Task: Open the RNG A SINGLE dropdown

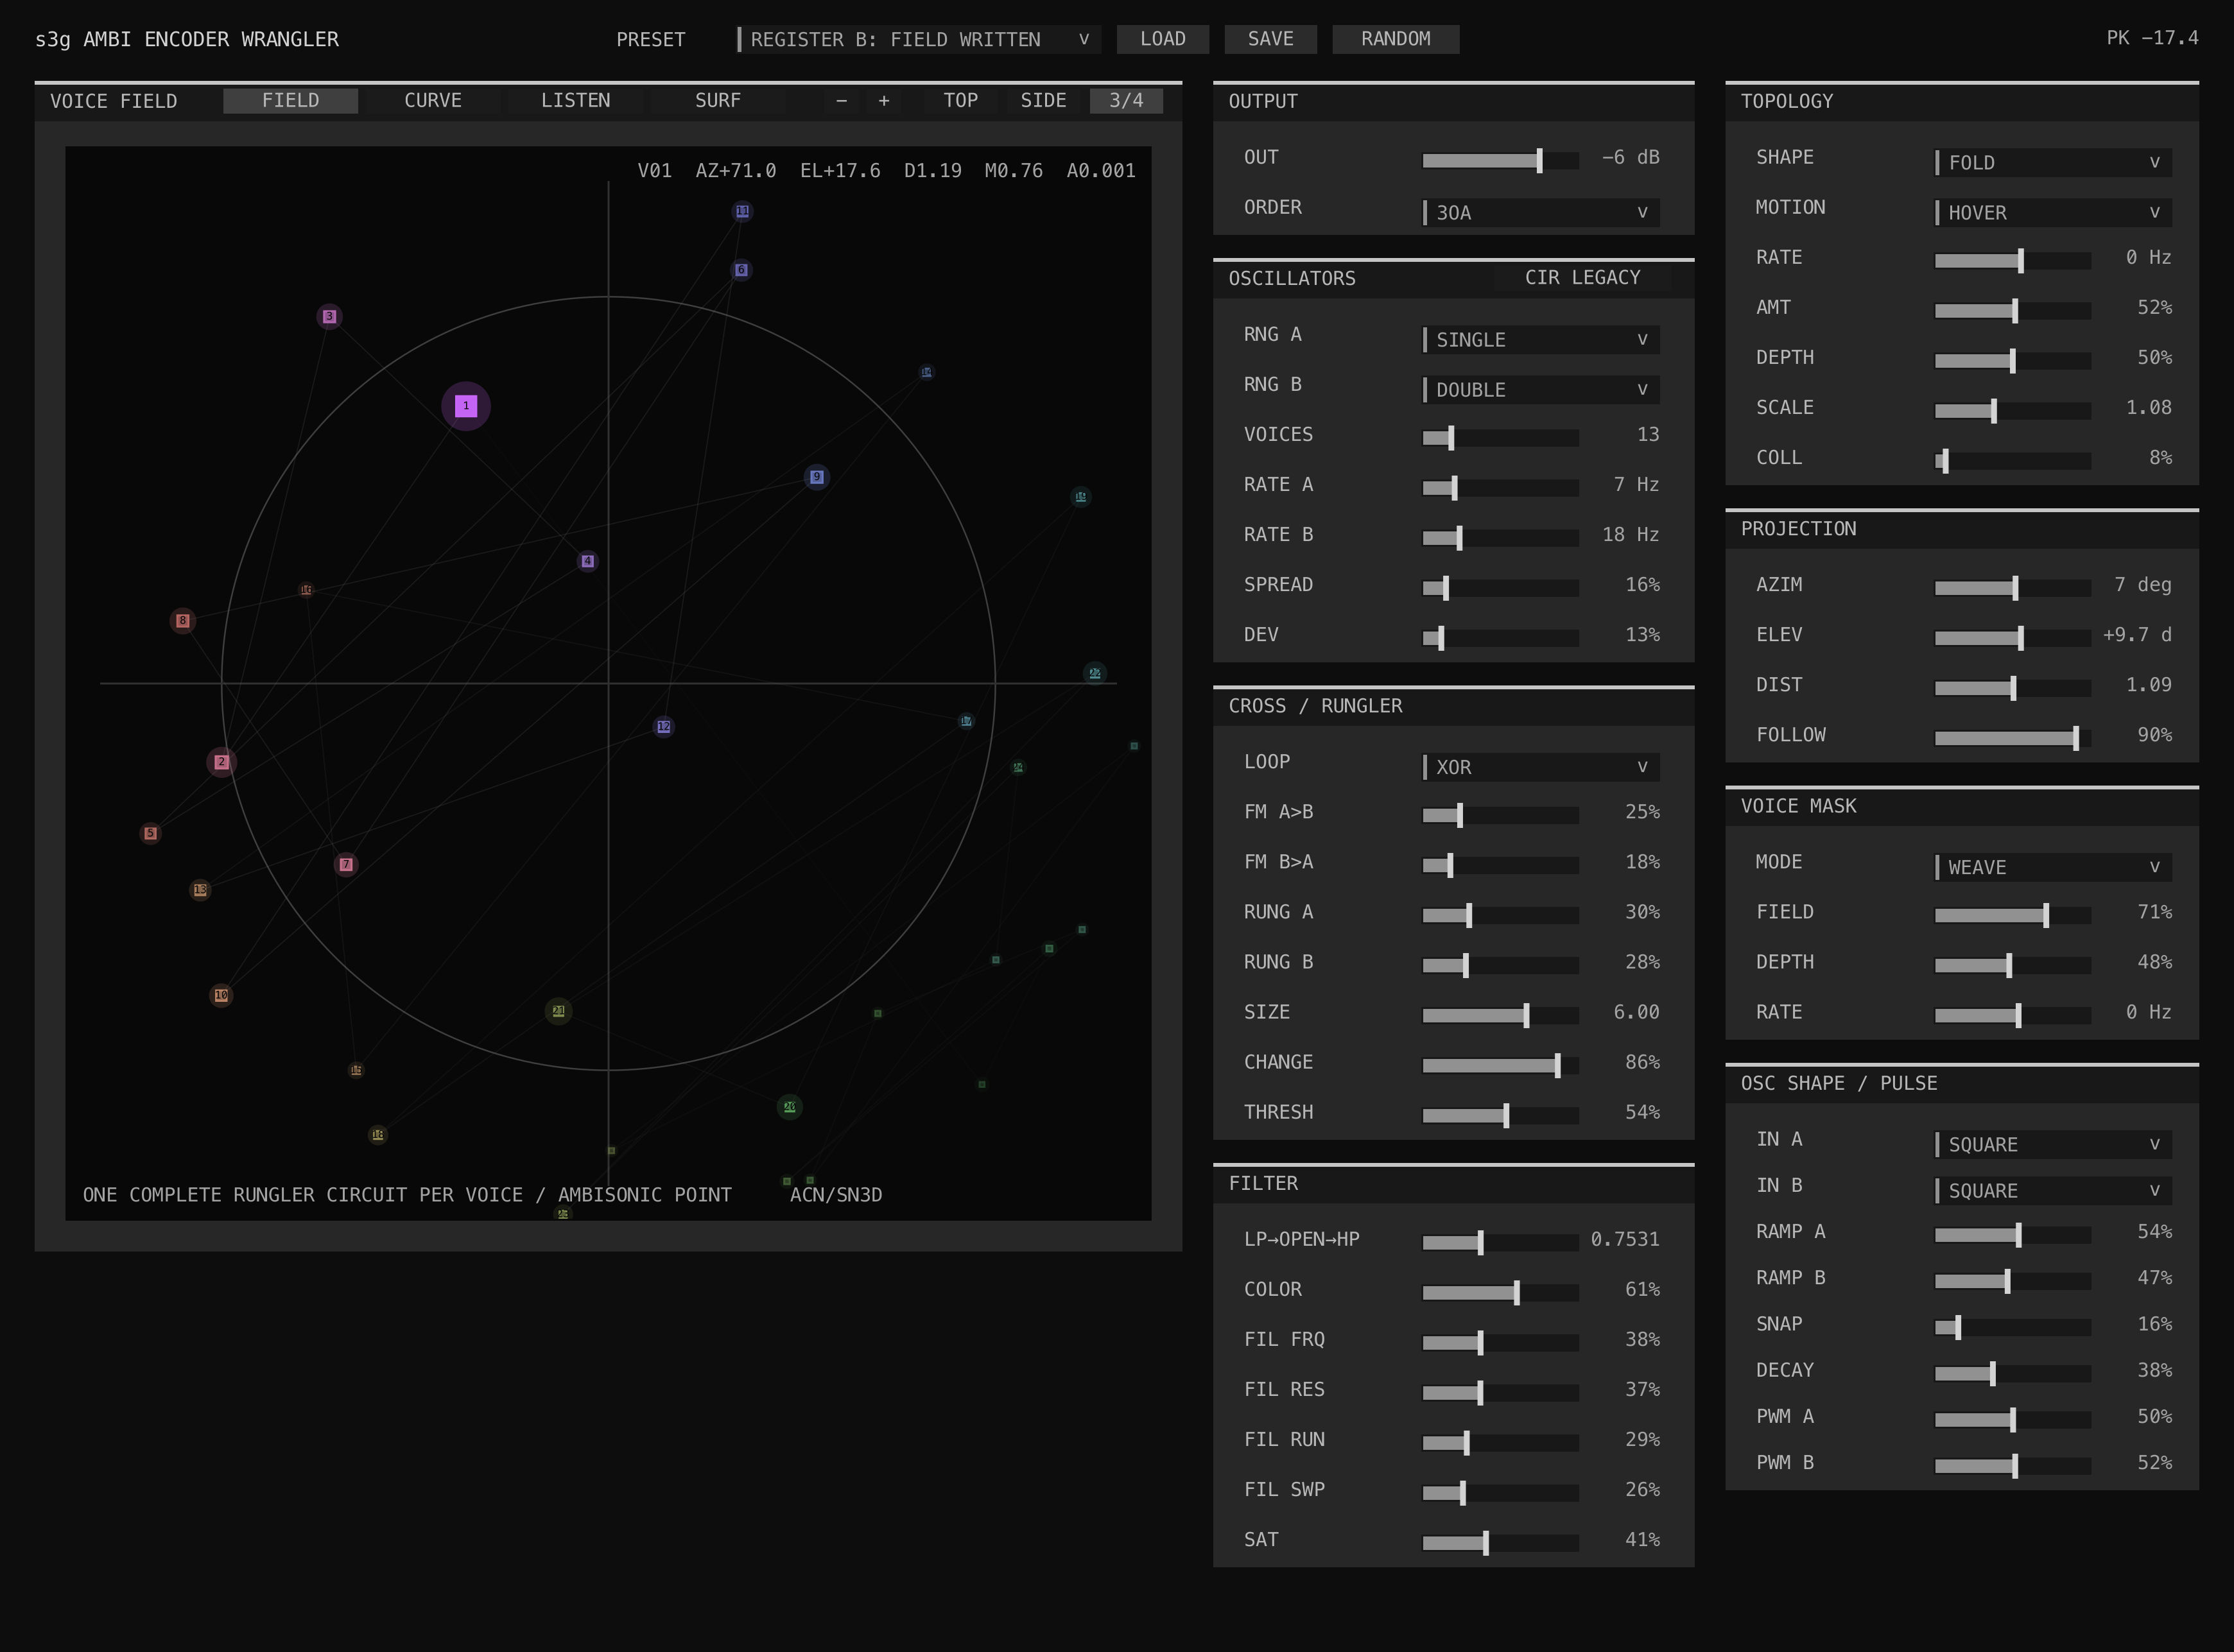Action: point(1541,339)
